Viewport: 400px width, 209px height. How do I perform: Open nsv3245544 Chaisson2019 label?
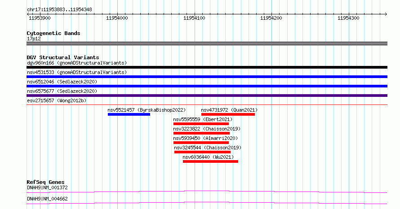(x=208, y=148)
